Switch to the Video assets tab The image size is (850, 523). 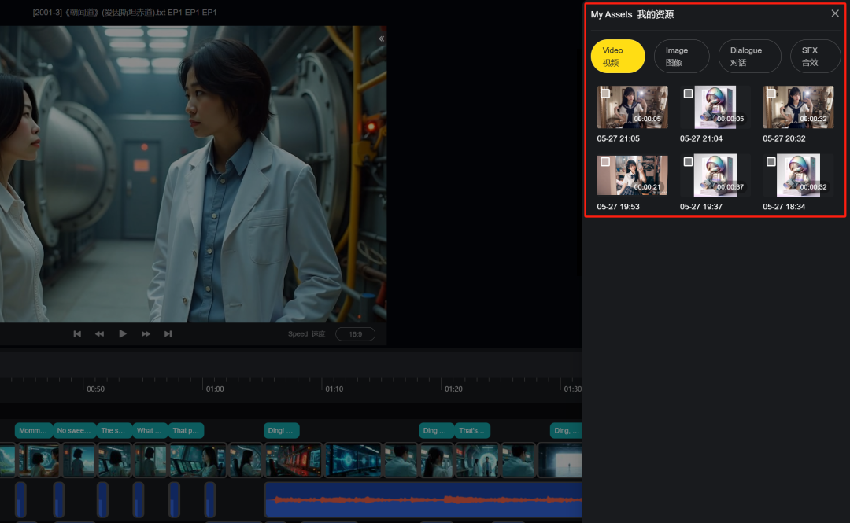pos(618,57)
